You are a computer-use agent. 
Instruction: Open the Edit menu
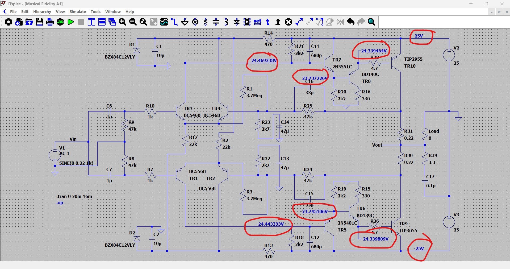(25, 12)
